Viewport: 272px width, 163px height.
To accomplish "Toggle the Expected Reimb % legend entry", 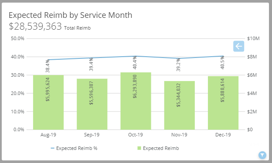I will 74,148.
